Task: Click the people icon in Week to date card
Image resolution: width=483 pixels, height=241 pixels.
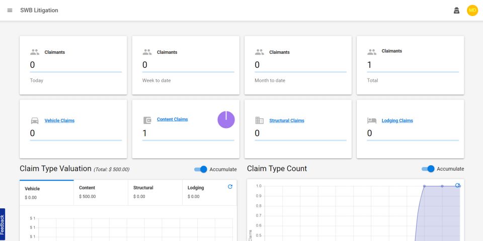Action: [x=147, y=52]
